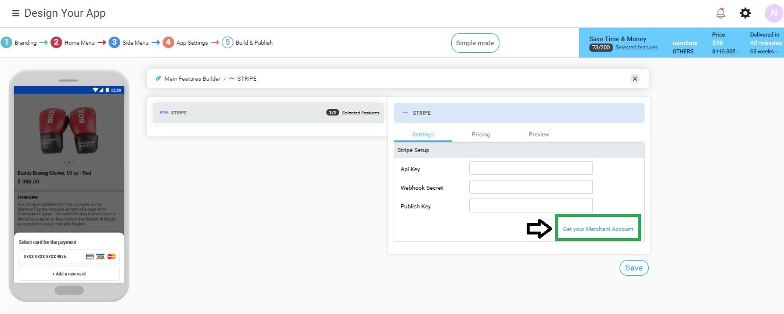Go to step 5 Build & Publish
The width and height of the screenshot is (784, 314).
(247, 42)
